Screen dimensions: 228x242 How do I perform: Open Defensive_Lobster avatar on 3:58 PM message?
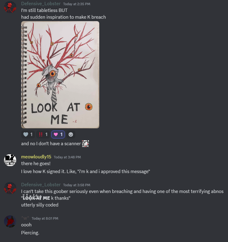point(10,188)
